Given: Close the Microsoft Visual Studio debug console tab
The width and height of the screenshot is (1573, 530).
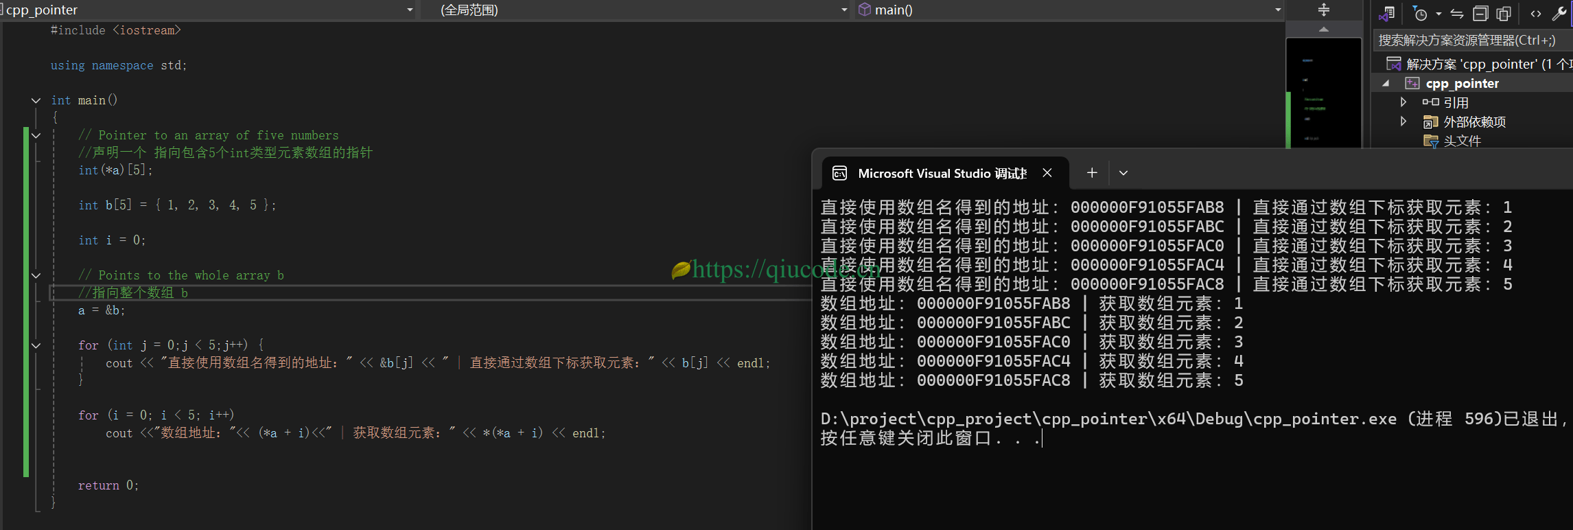Looking at the screenshot, I should (x=1047, y=173).
